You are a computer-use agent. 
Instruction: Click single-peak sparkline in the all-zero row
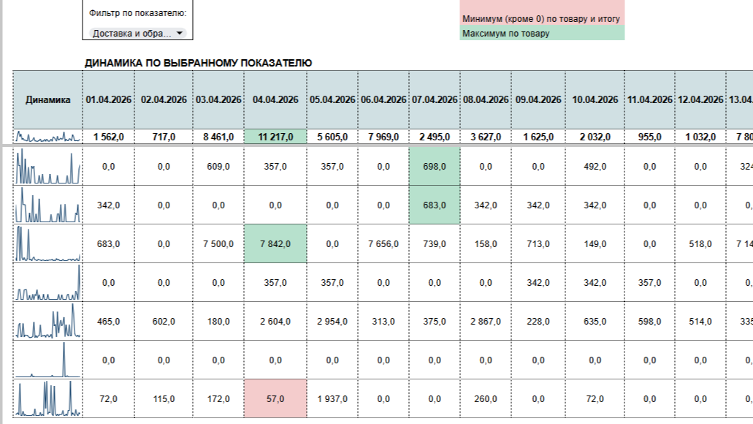click(47, 360)
